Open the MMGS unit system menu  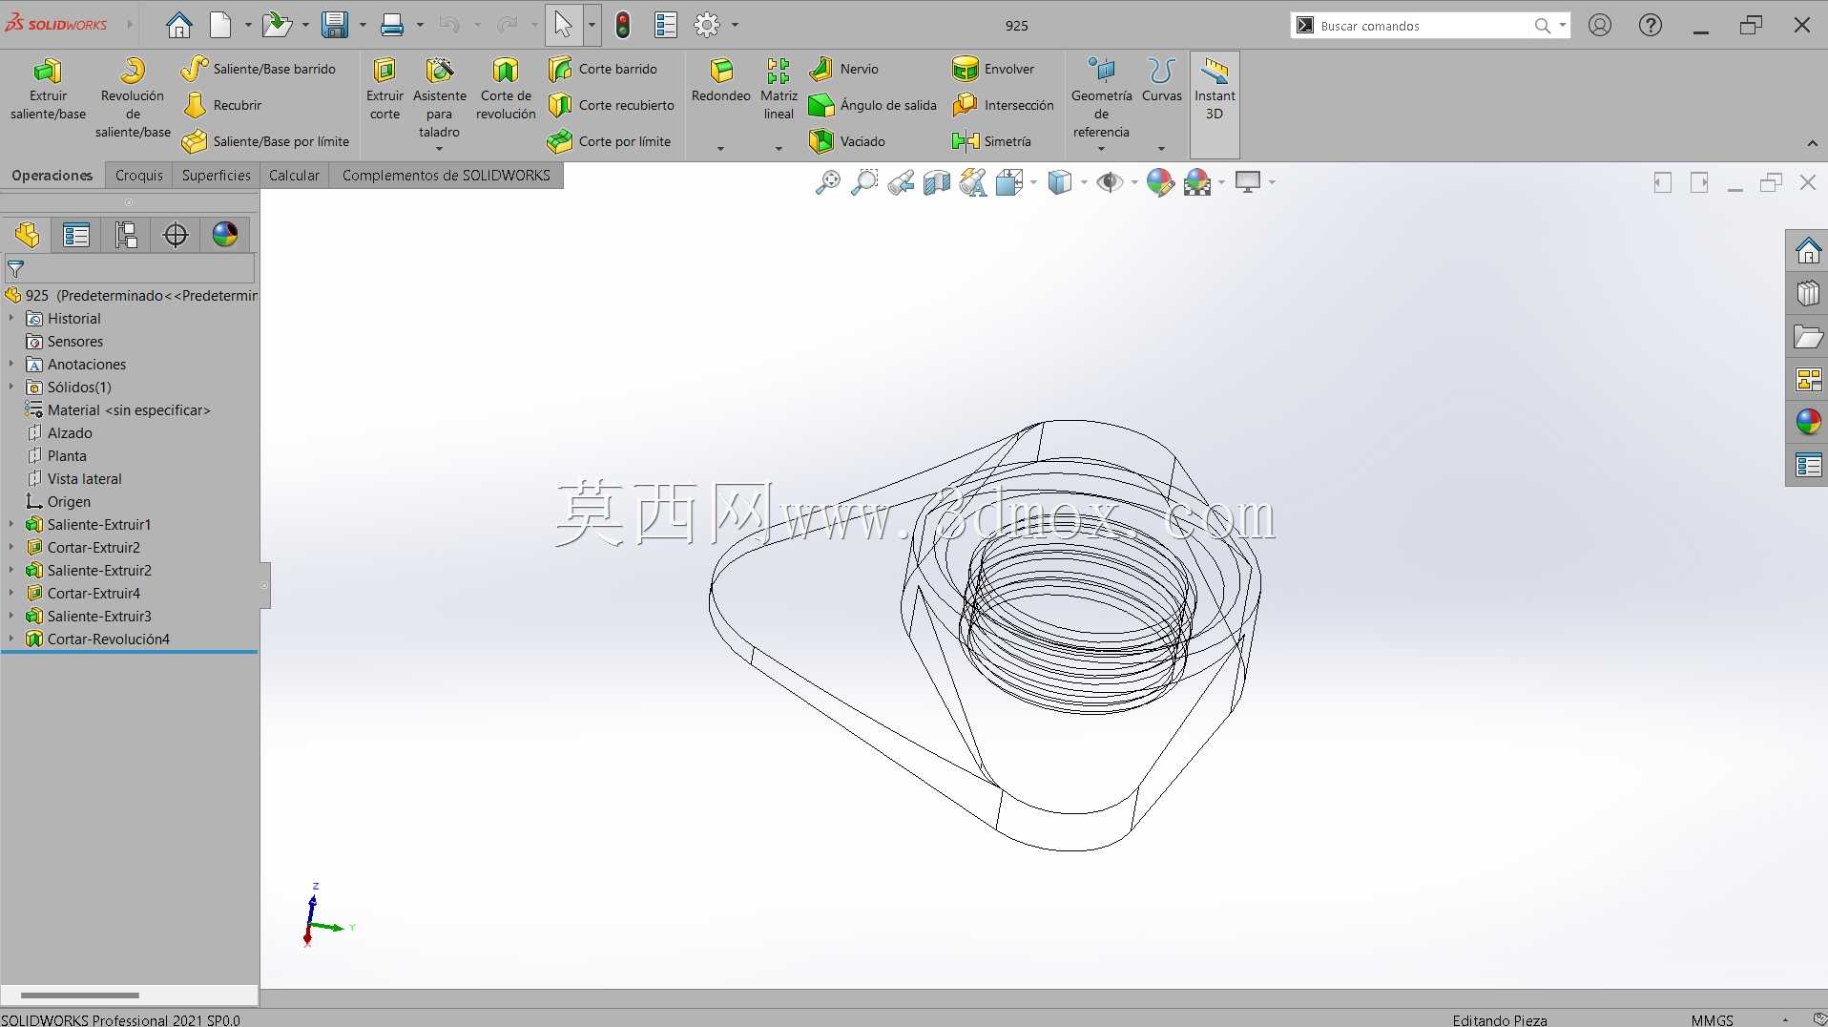point(1712,1019)
